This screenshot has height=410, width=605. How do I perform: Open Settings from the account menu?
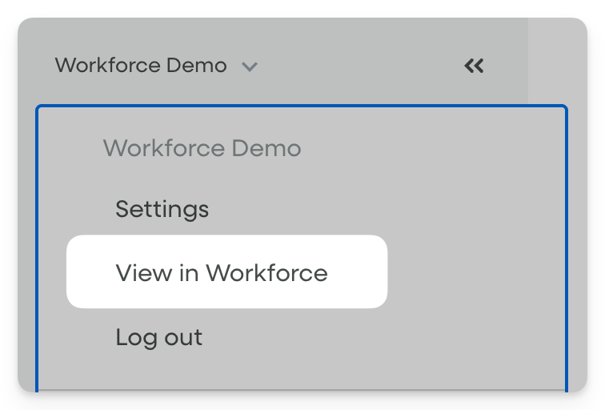[x=162, y=209]
